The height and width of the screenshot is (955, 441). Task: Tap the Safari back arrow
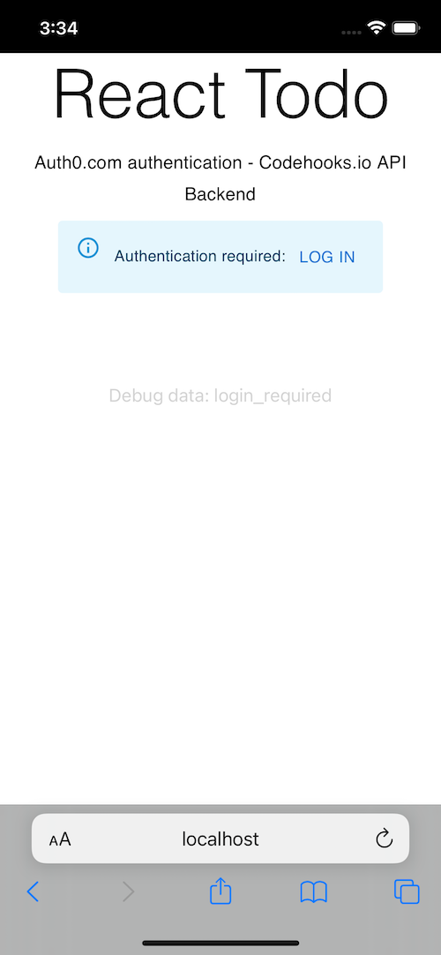point(33,891)
